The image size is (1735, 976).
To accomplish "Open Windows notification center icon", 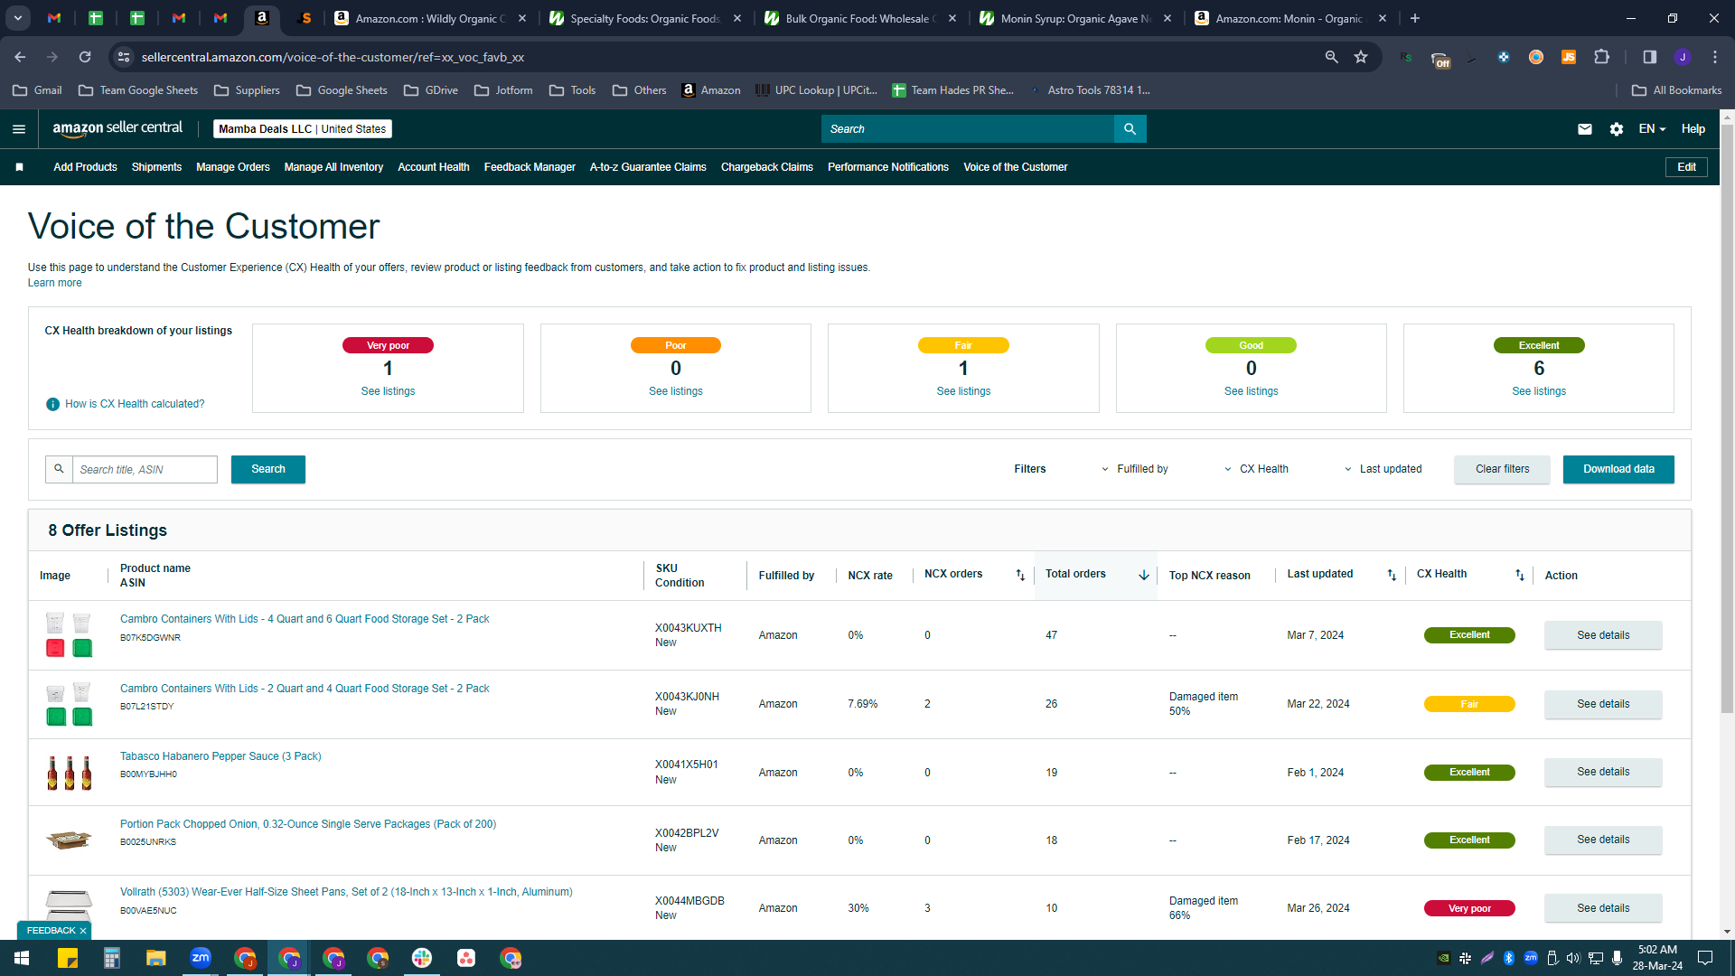I will point(1705,958).
